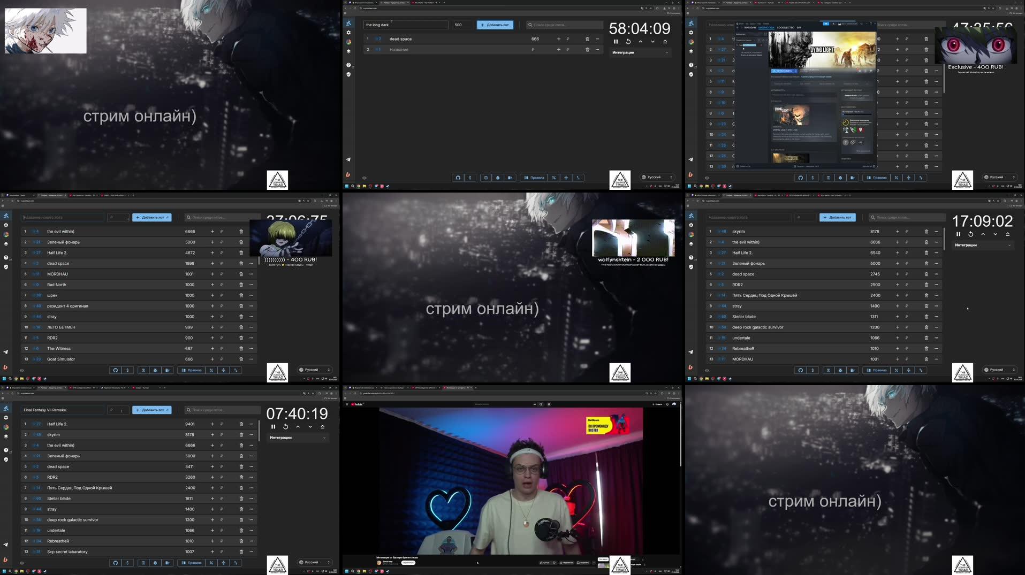Viewport: 1025px width, 575px height.
Task: Toggle the sort order arrows icon in the toolbar
Action: 579,178
